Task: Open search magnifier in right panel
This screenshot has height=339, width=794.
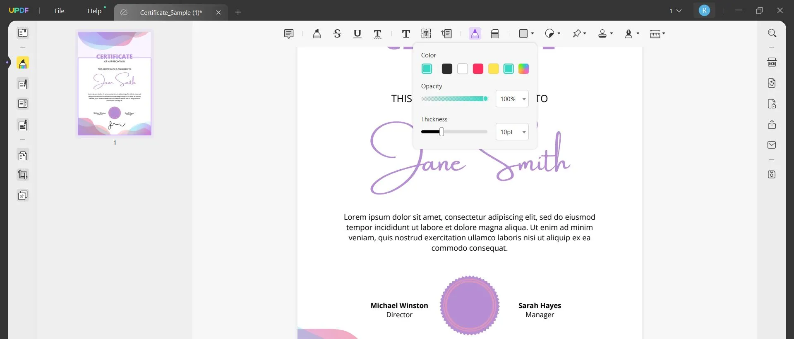Action: 772,33
